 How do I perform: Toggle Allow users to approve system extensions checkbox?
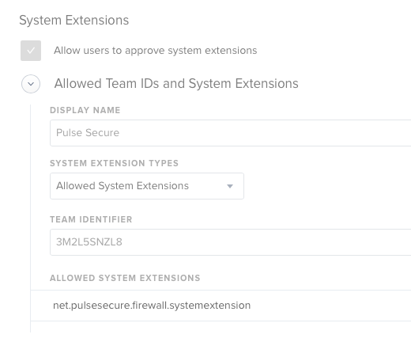pos(31,51)
